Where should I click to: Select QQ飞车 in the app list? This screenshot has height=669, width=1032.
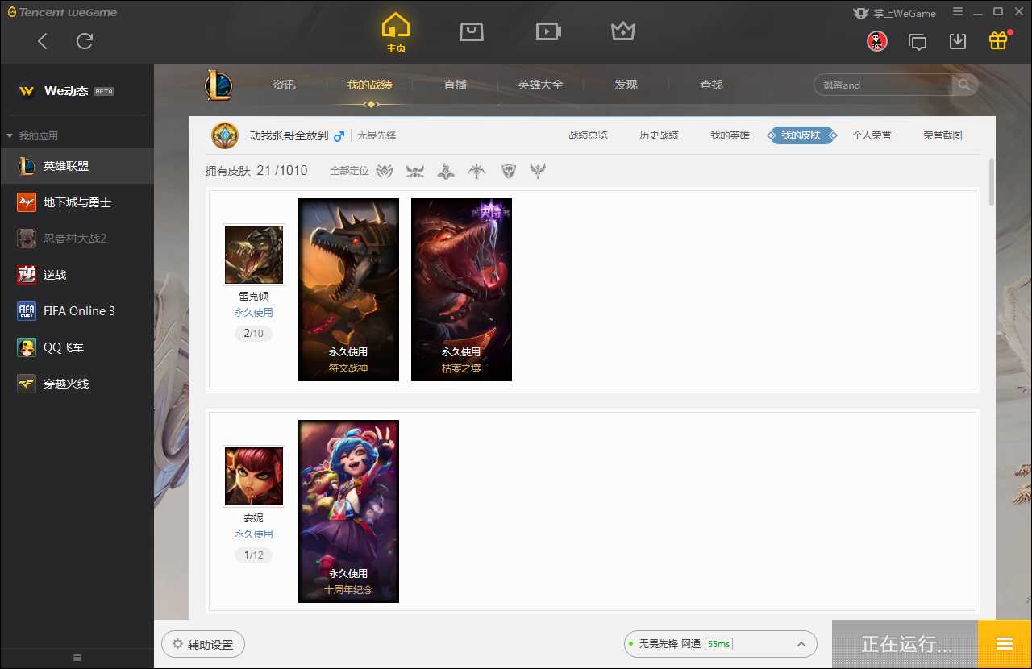coord(77,347)
